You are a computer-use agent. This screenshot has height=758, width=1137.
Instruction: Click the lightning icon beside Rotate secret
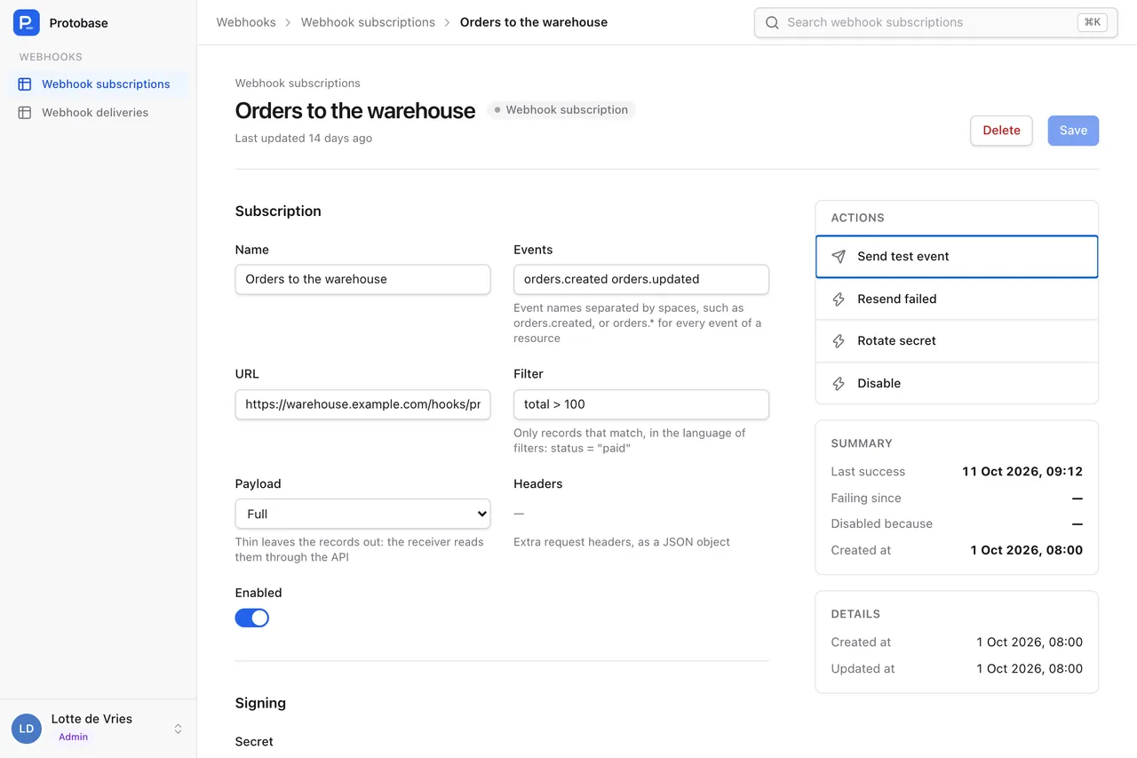click(x=839, y=341)
